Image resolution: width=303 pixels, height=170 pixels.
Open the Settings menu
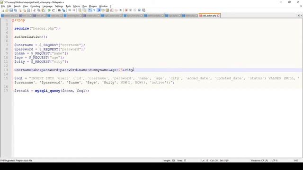point(59,6)
